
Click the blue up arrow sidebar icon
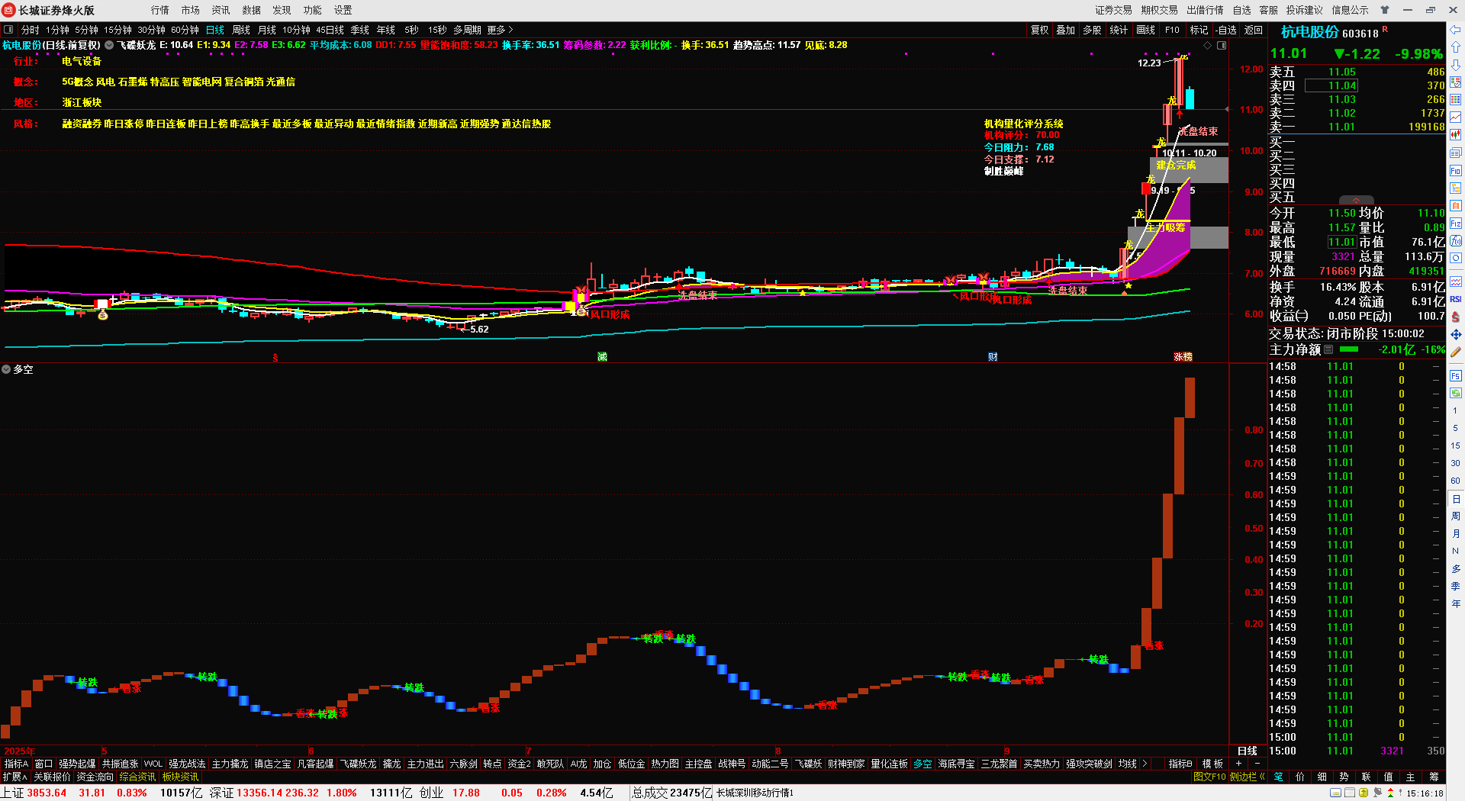coord(1456,47)
